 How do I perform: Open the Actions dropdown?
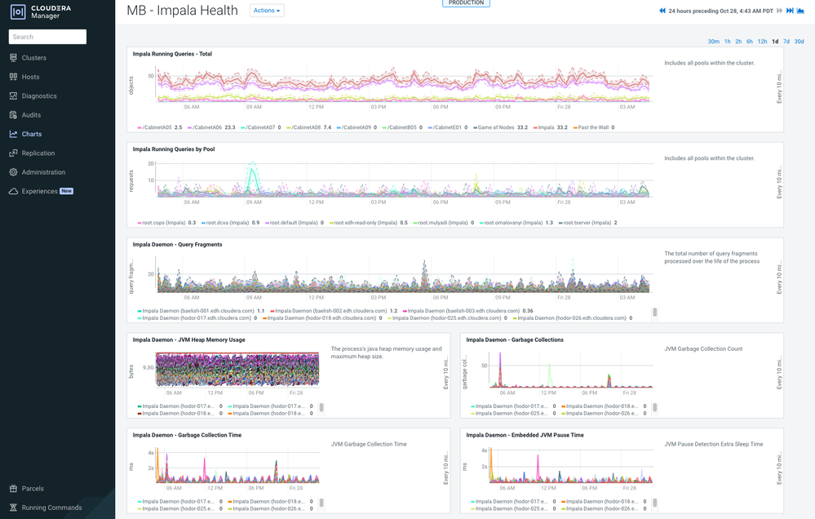(267, 11)
